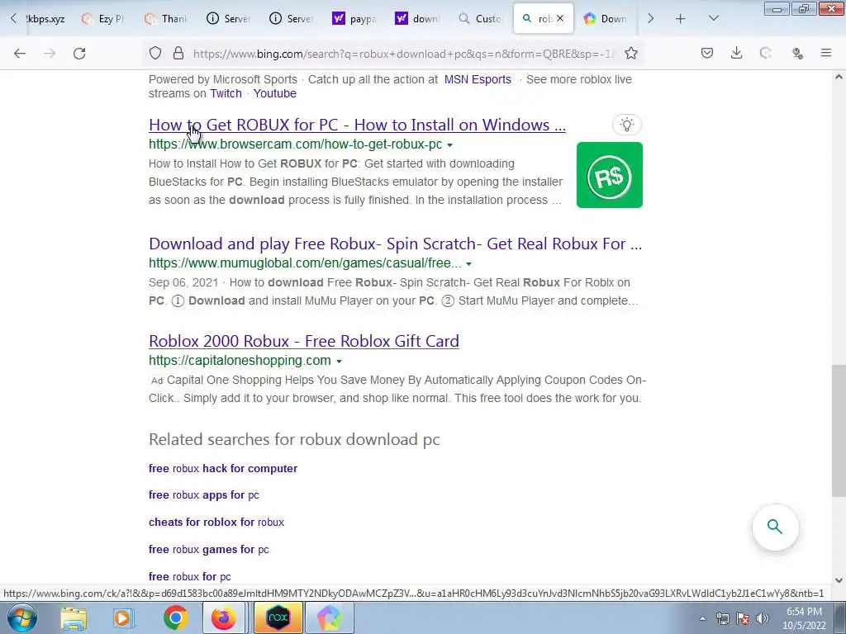Expand browsercam URL dropdown arrow
The height and width of the screenshot is (634, 846).
tap(449, 145)
